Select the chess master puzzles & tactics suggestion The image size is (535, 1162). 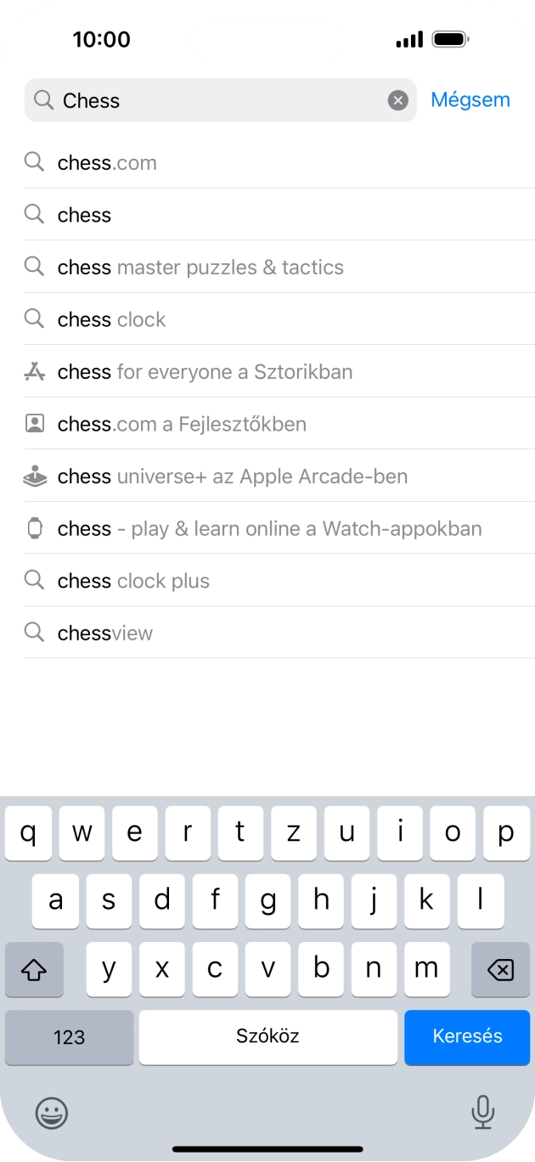(200, 267)
